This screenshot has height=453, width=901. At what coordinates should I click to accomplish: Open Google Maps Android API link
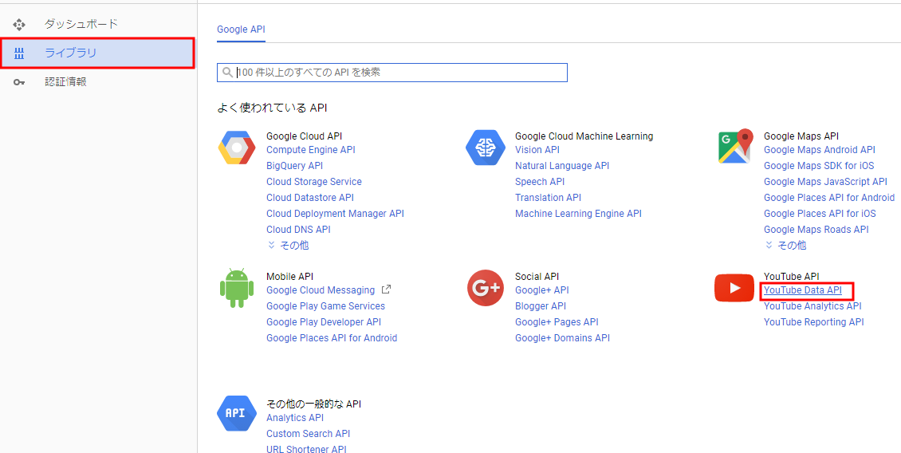click(820, 150)
